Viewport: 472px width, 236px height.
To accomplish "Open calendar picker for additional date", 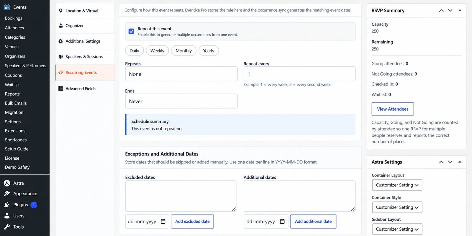I will tap(282, 222).
